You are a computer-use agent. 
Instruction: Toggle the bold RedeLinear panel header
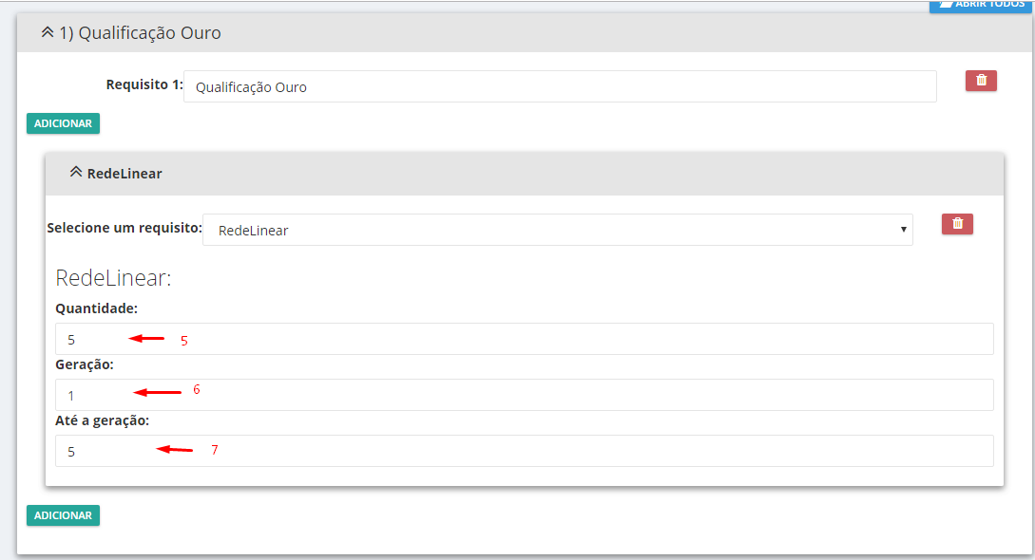pyautogui.click(x=125, y=174)
